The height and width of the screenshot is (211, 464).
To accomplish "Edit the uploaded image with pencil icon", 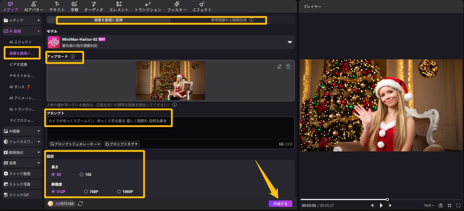I will tap(280, 66).
